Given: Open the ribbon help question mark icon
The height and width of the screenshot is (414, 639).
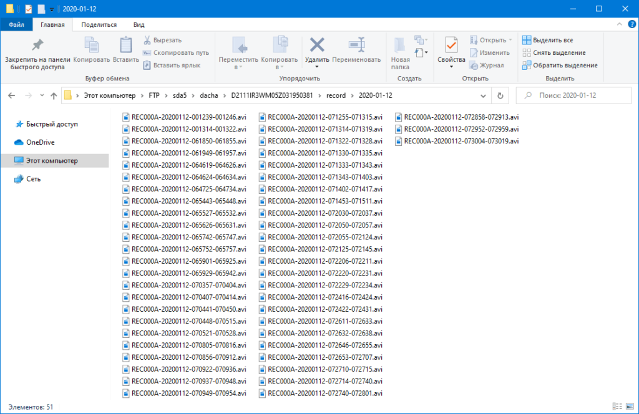Looking at the screenshot, I should coord(630,24).
